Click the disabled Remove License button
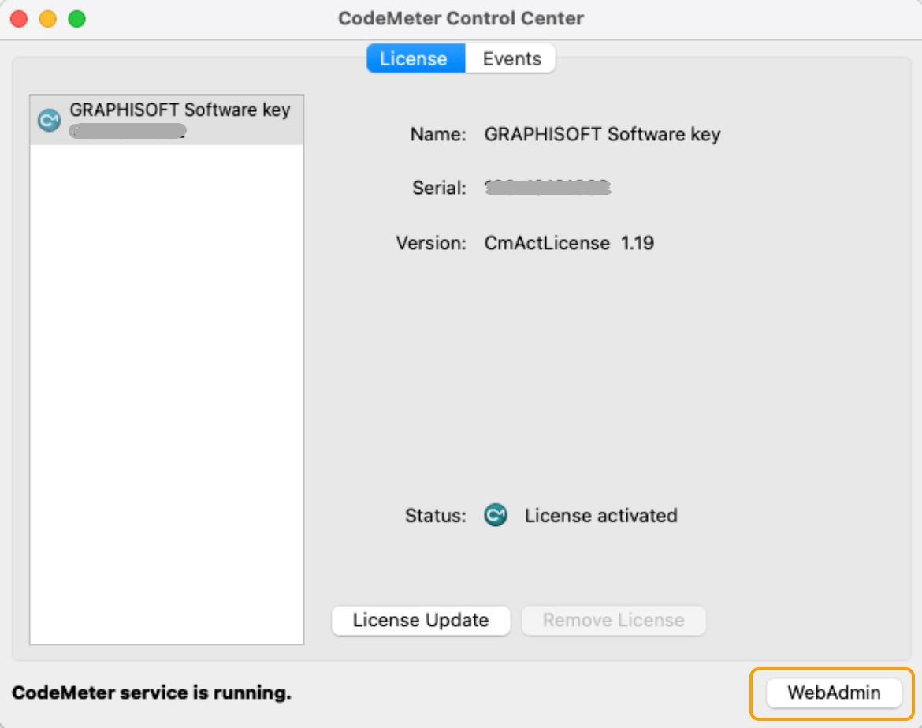The image size is (922, 728). (613, 621)
